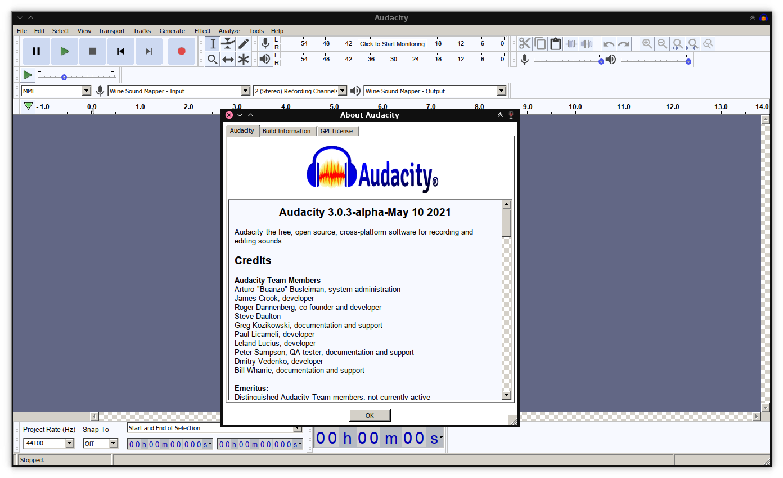Click the Zoom Out magnifier icon

click(x=663, y=44)
